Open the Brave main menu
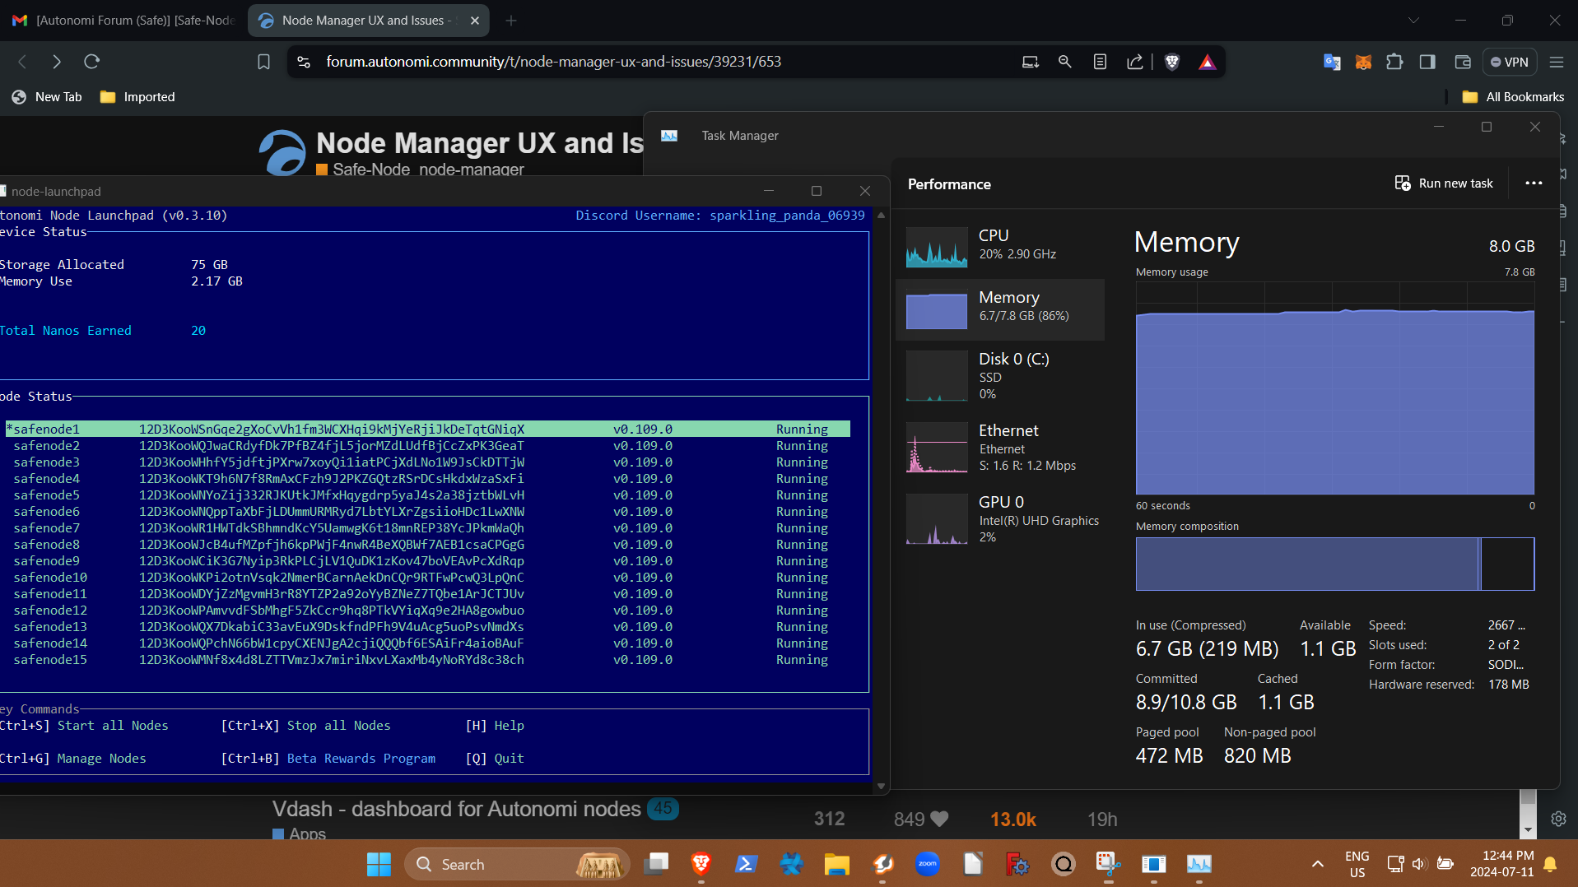 pyautogui.click(x=1557, y=62)
